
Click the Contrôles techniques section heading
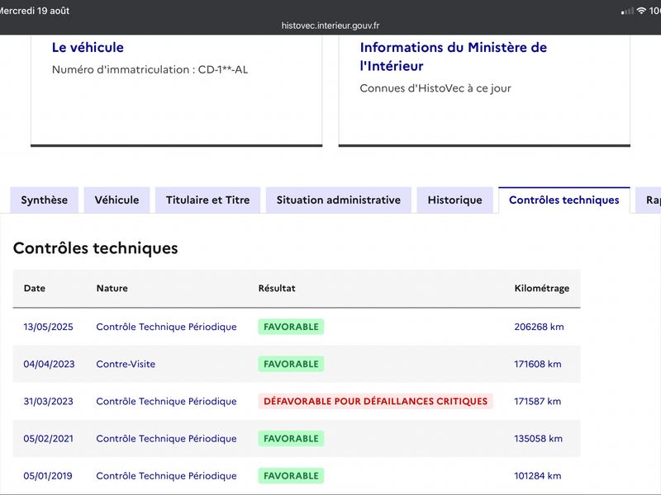[x=96, y=248]
